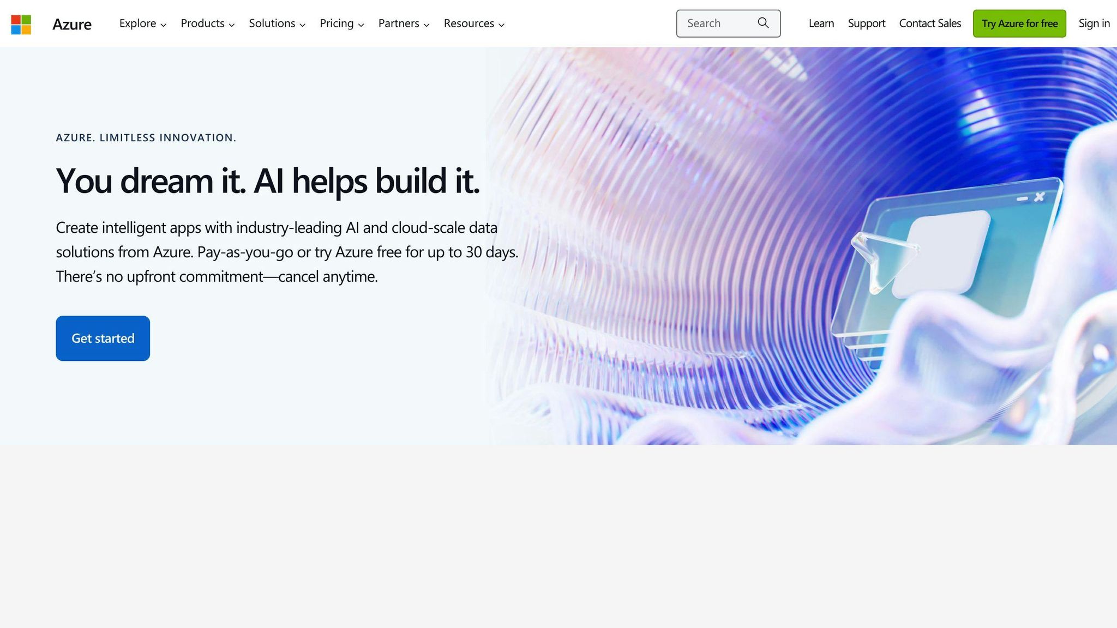This screenshot has height=628, width=1117.
Task: Click the search magnifier icon
Action: [763, 23]
